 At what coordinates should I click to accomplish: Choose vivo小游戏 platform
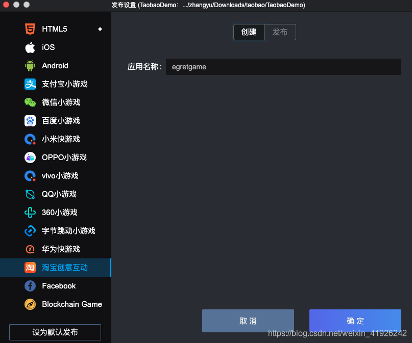click(56, 176)
